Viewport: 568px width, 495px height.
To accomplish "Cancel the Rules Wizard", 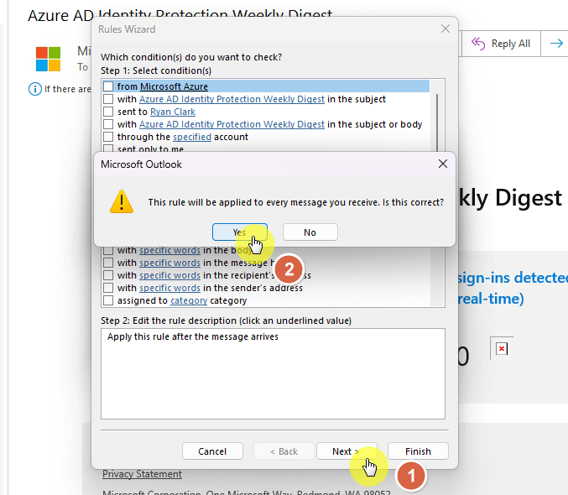I will point(212,451).
